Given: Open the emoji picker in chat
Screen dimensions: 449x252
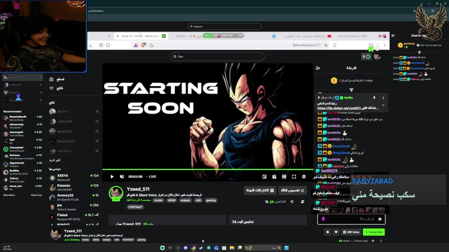Looking at the screenshot, I should [x=380, y=219].
